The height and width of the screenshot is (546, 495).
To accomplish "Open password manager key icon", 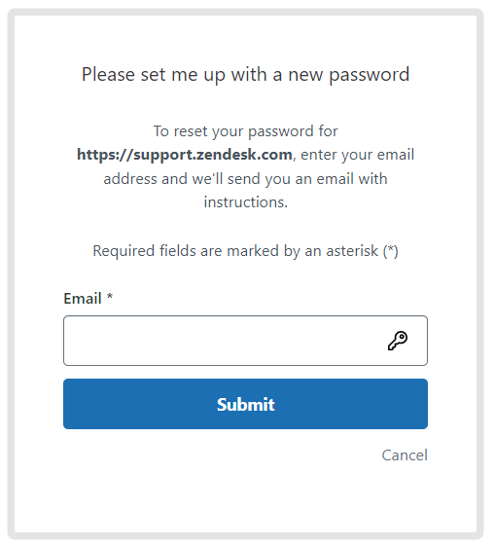I will tap(397, 341).
